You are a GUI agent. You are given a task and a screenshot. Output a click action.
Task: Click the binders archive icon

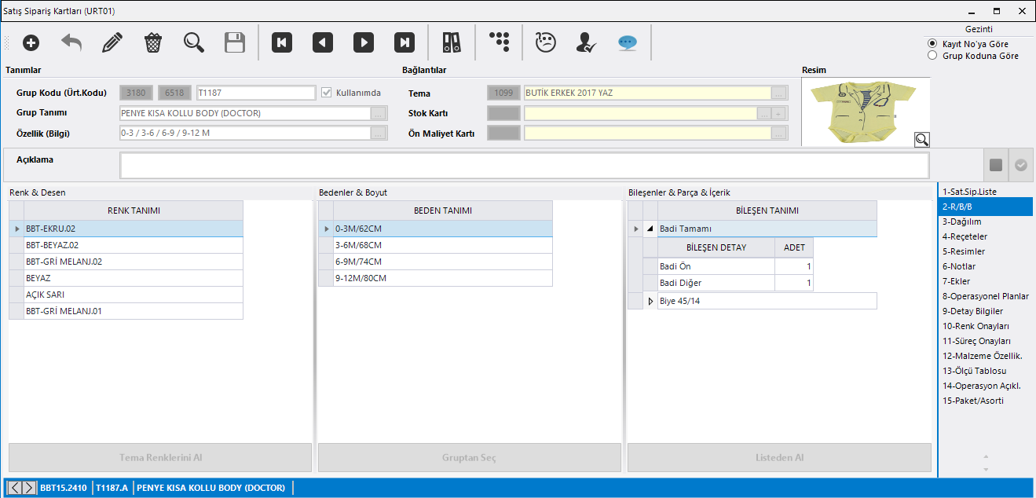pos(452,43)
